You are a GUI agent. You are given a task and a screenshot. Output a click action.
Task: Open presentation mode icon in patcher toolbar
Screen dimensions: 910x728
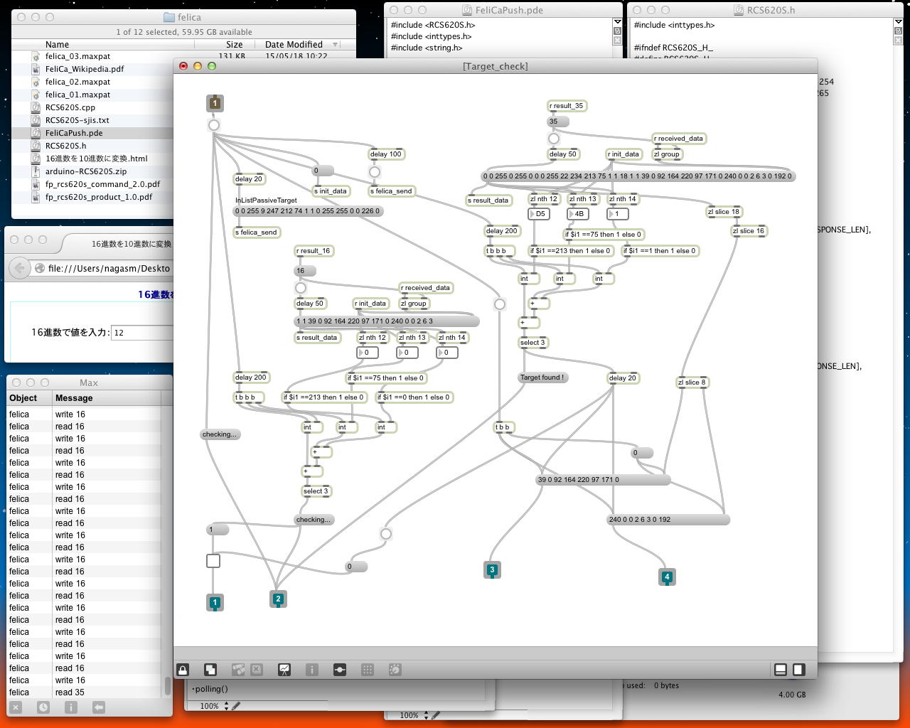click(x=284, y=669)
